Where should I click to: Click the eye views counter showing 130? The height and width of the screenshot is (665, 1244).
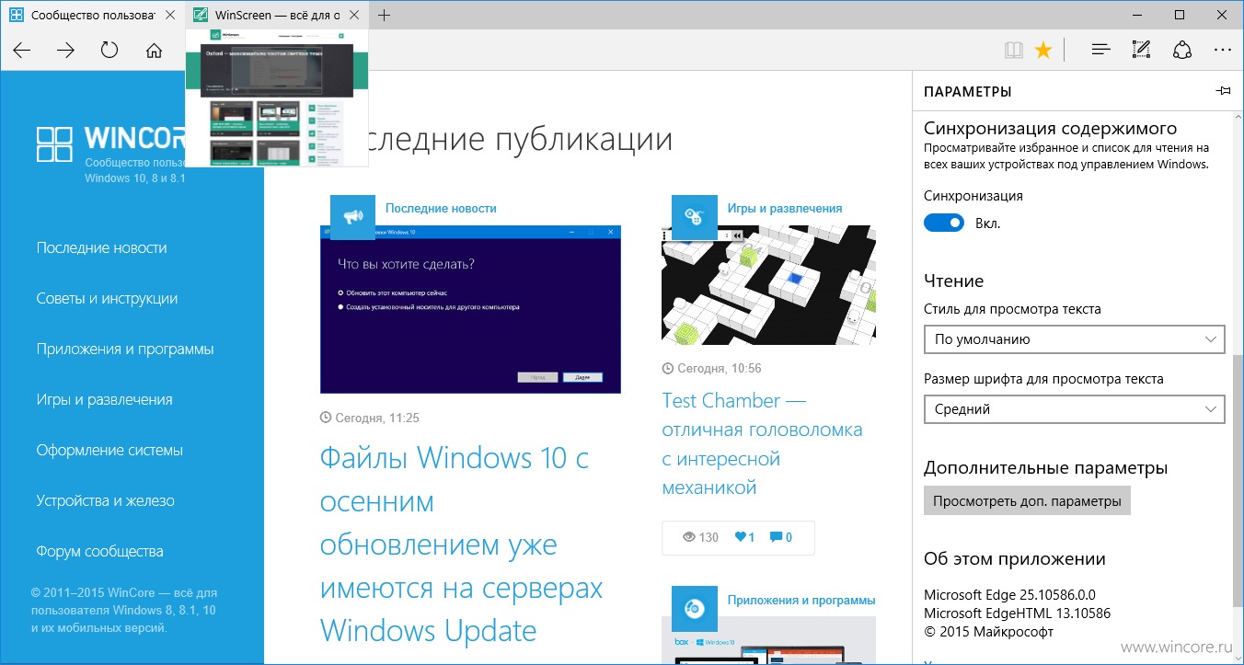coord(700,537)
